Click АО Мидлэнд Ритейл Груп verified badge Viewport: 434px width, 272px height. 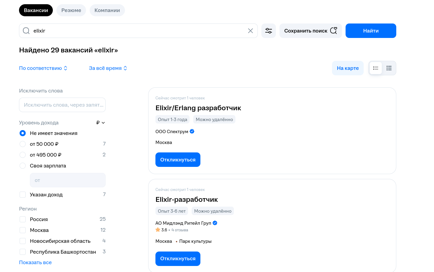pos(215,223)
